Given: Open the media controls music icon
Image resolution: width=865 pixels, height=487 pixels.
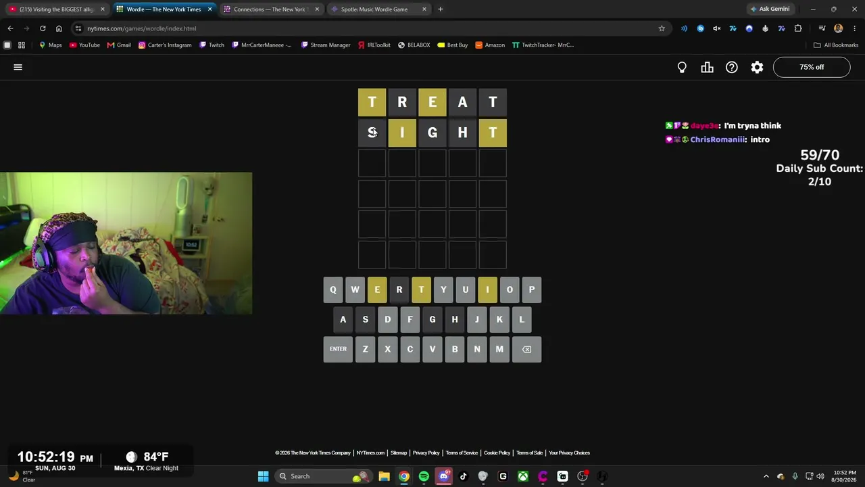Looking at the screenshot, I should point(822,28).
